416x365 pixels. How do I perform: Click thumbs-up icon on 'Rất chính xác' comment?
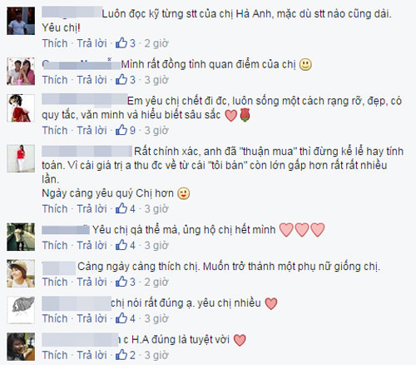point(121,208)
